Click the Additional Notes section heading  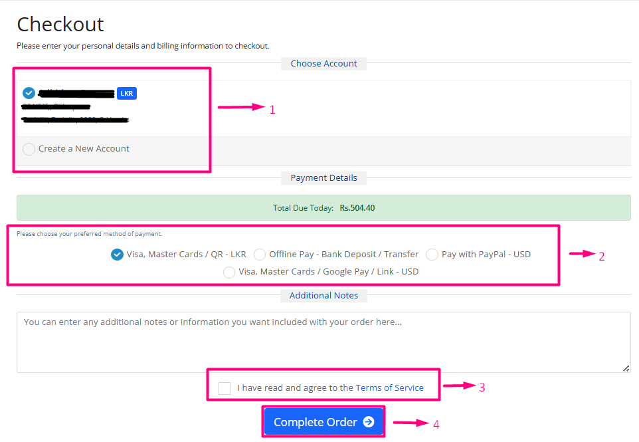(323, 296)
